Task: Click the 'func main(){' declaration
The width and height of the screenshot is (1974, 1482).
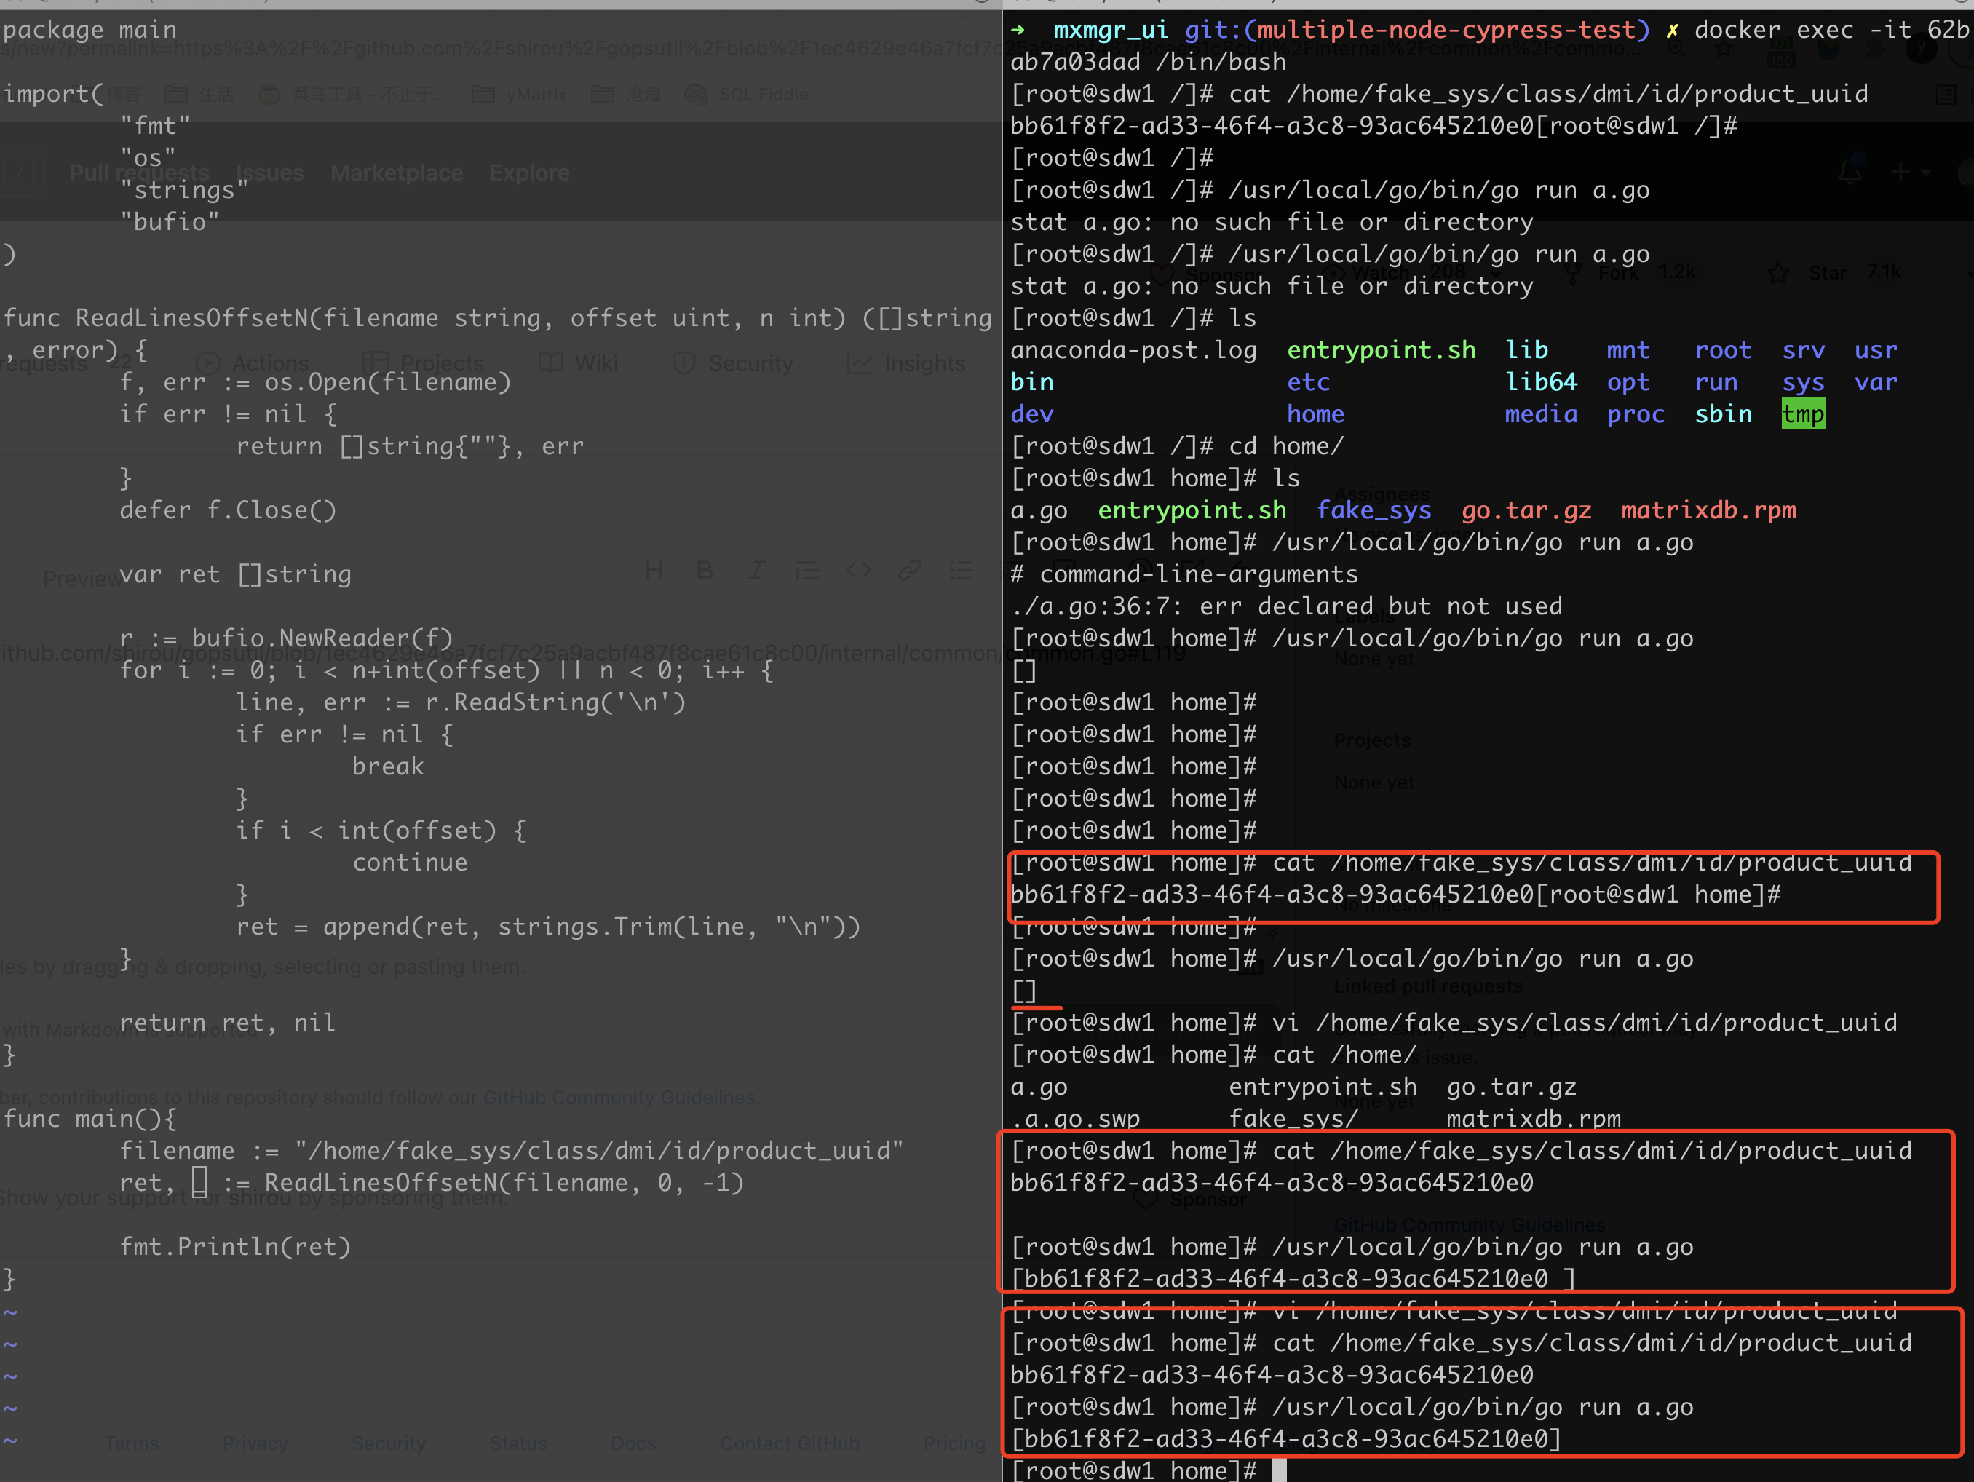Action: tap(90, 1118)
